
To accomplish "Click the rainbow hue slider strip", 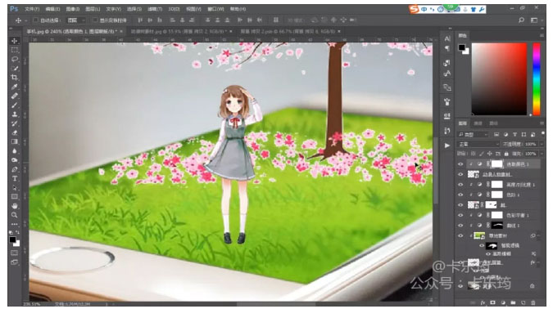I will pos(537,78).
